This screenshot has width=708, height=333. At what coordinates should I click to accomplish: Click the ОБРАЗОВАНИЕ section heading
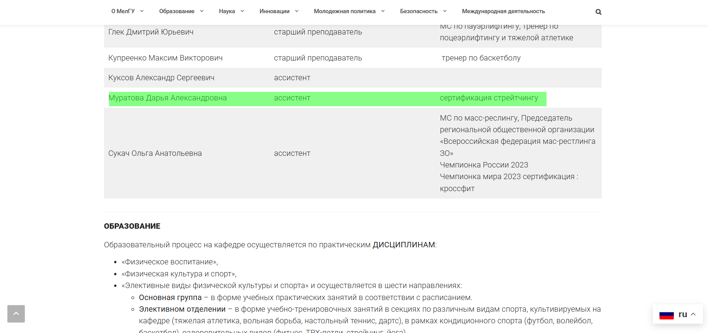(132, 226)
